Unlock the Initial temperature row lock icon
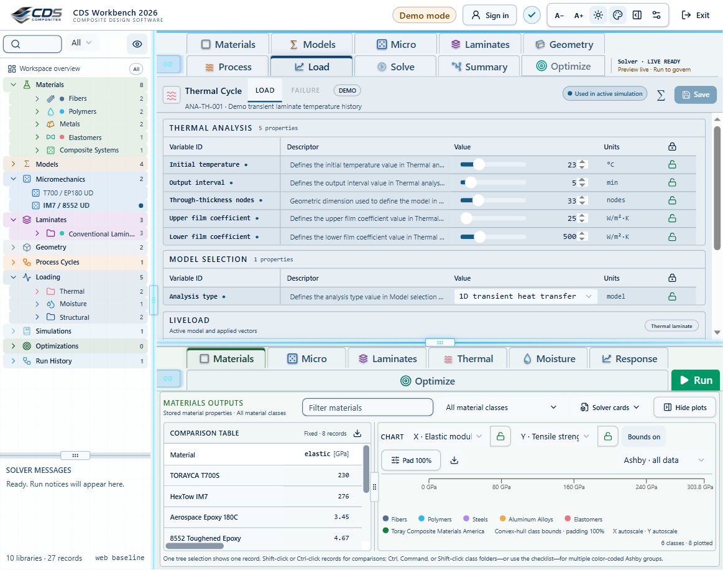This screenshot has width=723, height=570. click(x=672, y=164)
